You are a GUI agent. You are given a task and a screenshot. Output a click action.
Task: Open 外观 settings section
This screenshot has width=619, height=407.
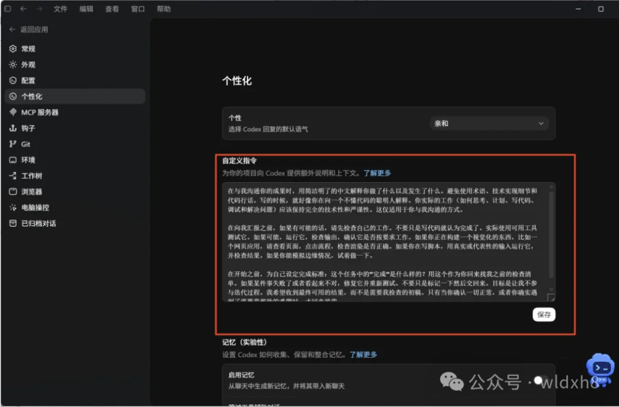point(75,64)
